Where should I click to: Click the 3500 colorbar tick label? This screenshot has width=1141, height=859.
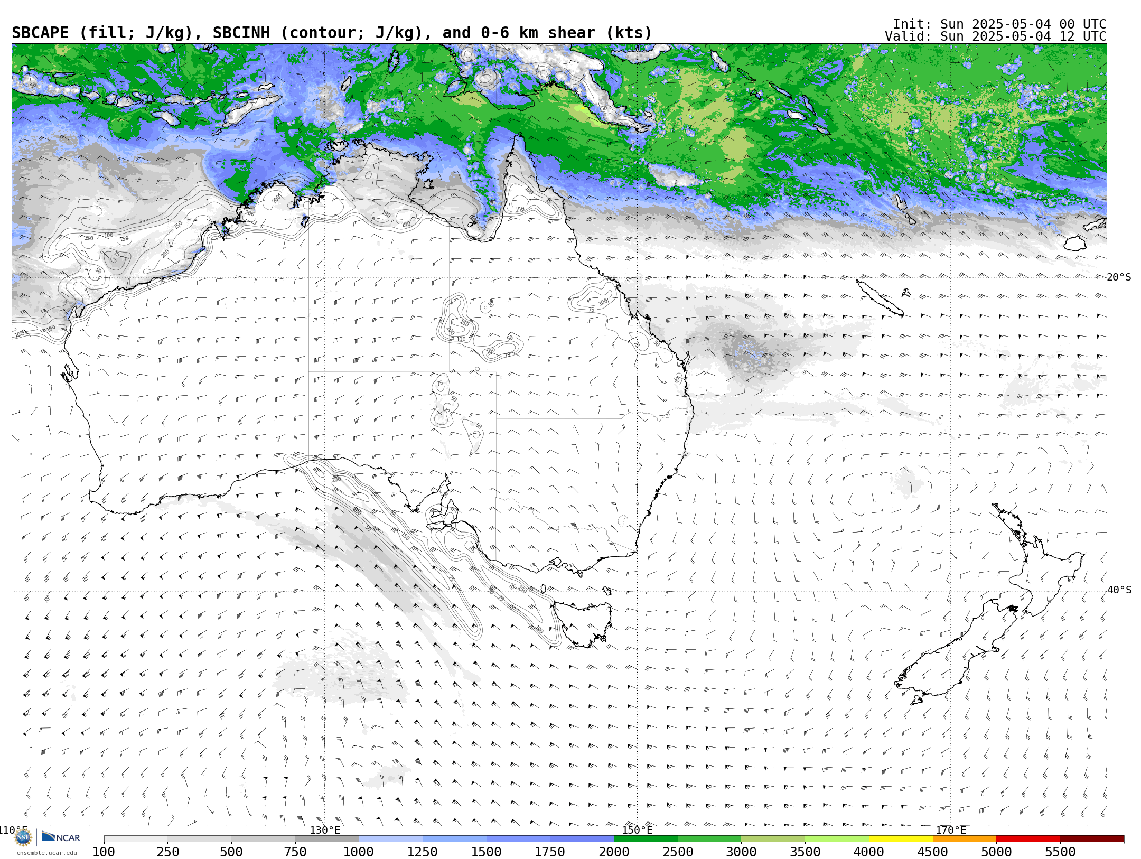[805, 852]
